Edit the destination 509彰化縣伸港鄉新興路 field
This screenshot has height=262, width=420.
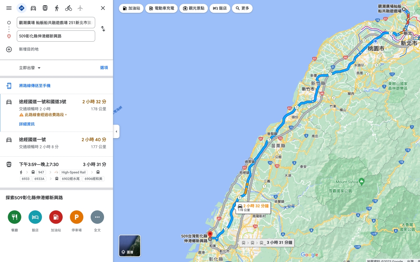pyautogui.click(x=56, y=36)
